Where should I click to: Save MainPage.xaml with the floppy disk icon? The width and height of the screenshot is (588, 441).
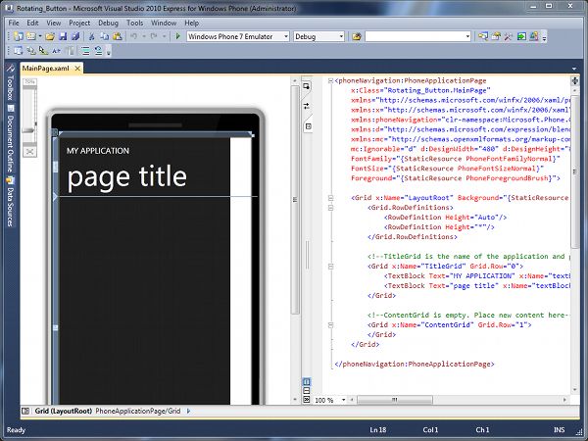tap(63, 36)
